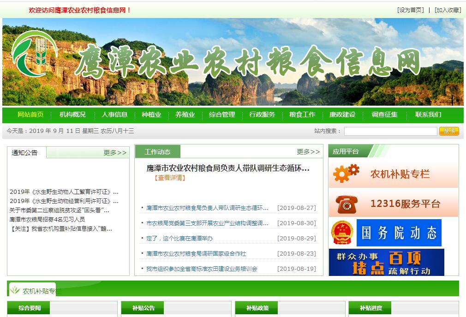The height and width of the screenshot is (317, 466).
Task: Open notice 鹰潭市农粮局招募4名见习人员
Action: click(x=47, y=219)
